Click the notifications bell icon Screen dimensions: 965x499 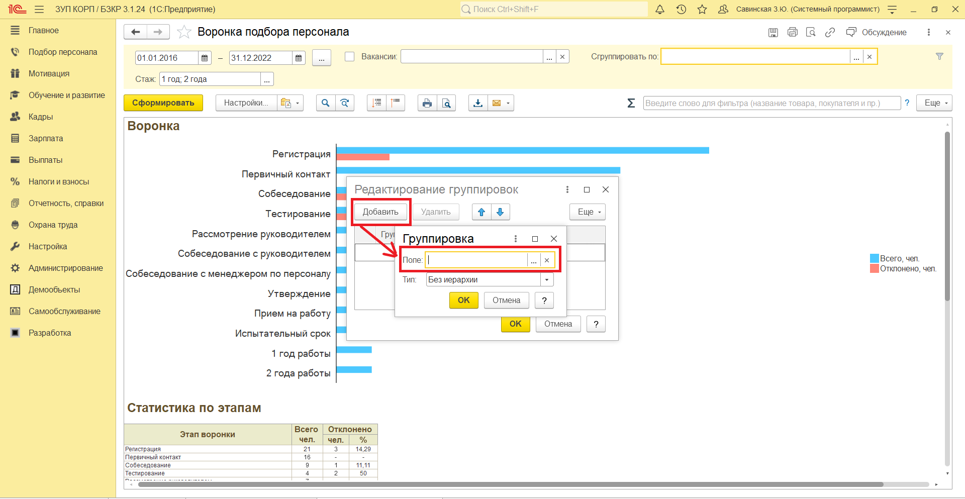(x=660, y=10)
